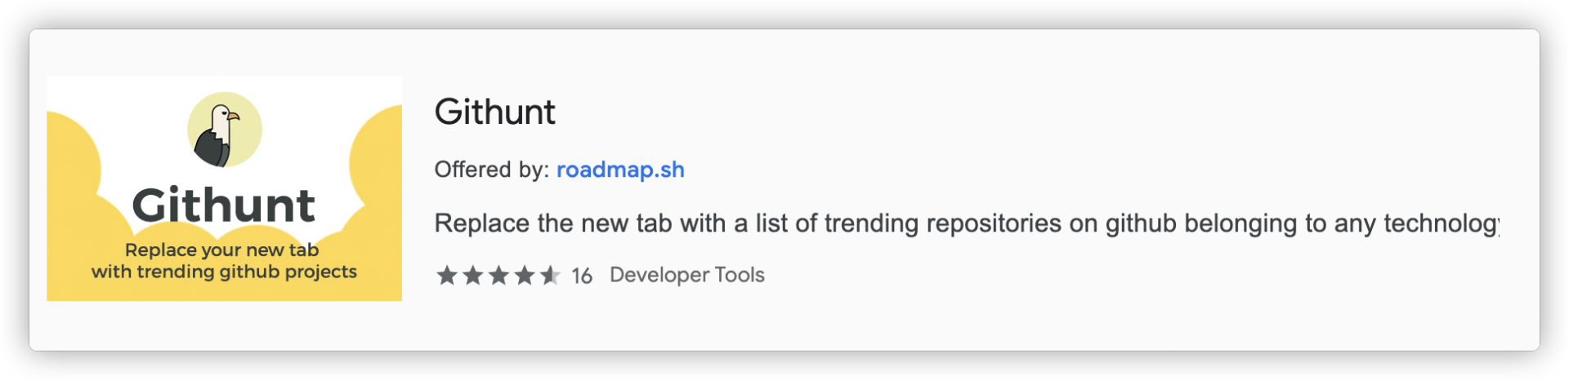
Task: Click the word 'trending' in the description
Action: pos(871,223)
